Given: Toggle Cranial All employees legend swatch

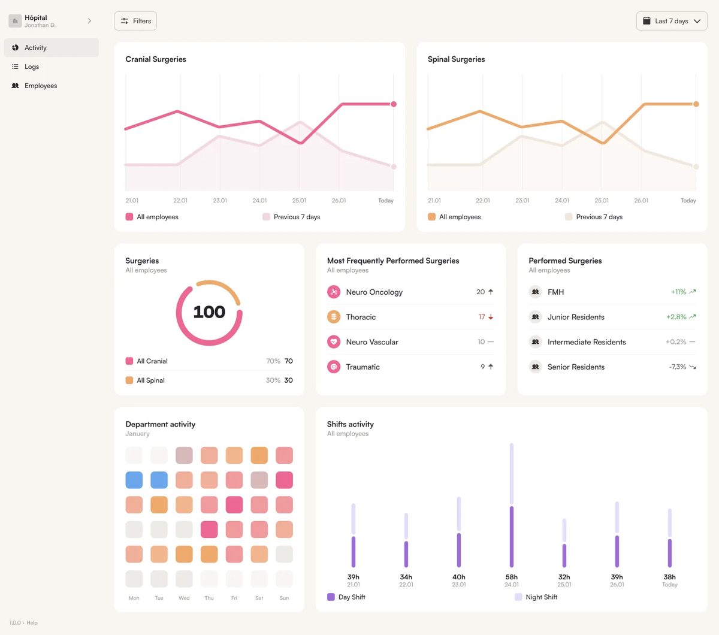Looking at the screenshot, I should [x=129, y=217].
